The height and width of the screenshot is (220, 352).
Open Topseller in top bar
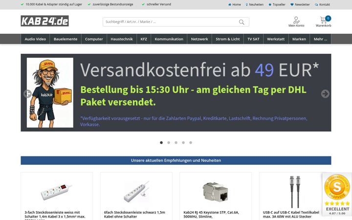pyautogui.click(x=277, y=4)
